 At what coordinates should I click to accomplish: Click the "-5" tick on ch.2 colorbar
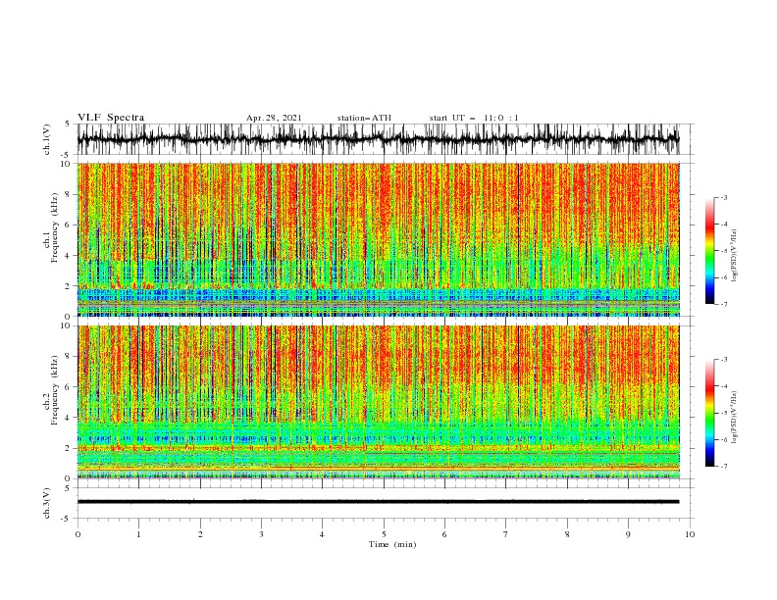click(724, 413)
